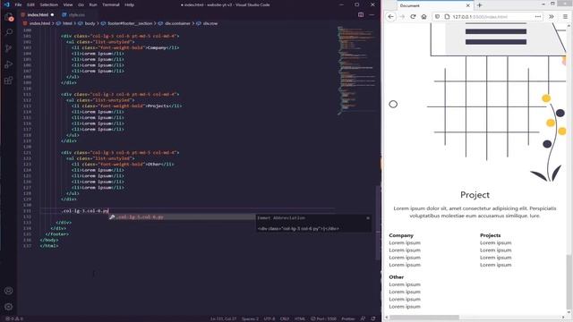Screen dimensions: 573x322
Task: Open the browser hamburger menu
Action: coord(565,16)
